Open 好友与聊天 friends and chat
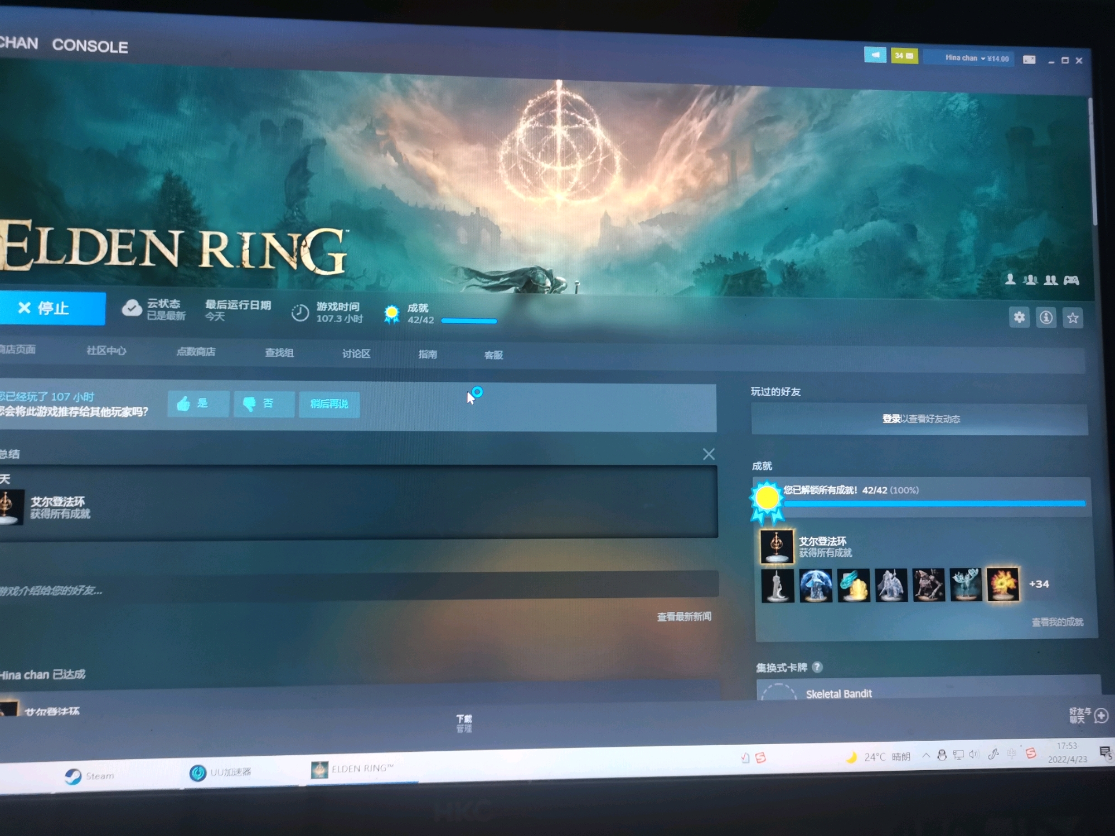This screenshot has height=836, width=1115. pos(1088,716)
